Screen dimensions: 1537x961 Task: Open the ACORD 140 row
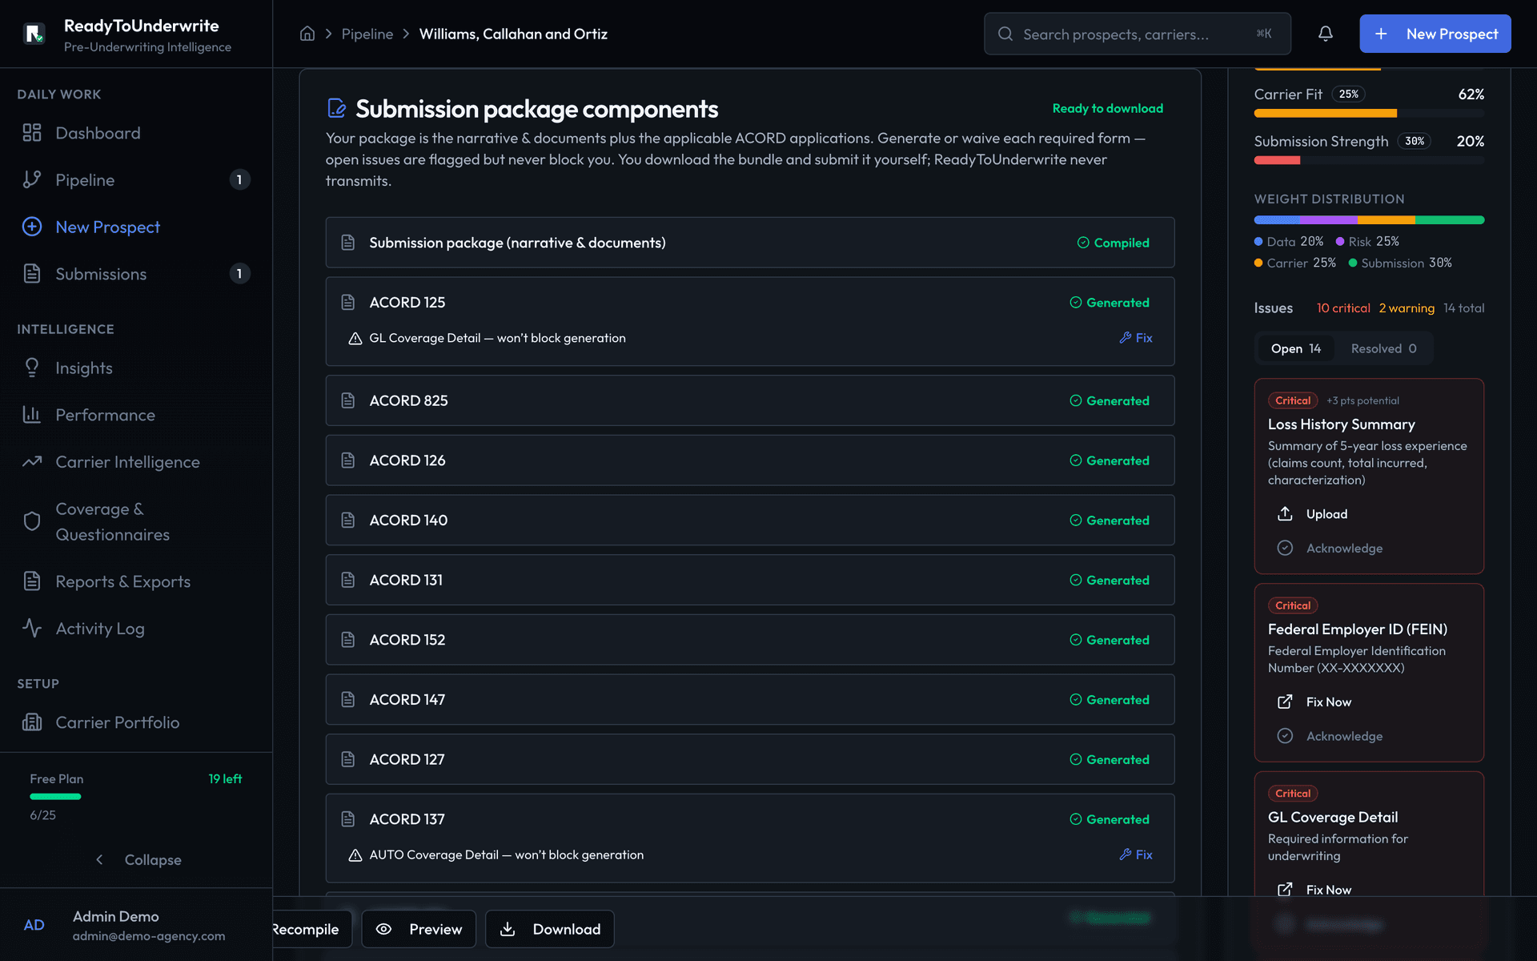pyautogui.click(x=750, y=520)
